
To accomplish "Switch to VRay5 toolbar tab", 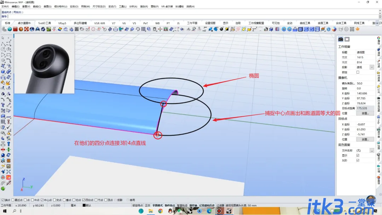I will 62,23.
